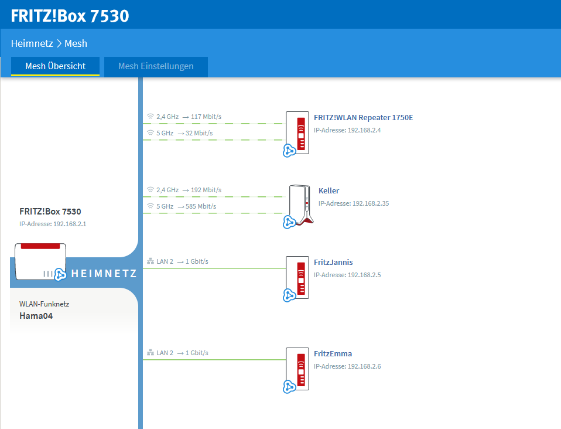Viewport: 561px width, 429px height.
Task: Open the FritzJannis device link
Action: tap(333, 262)
